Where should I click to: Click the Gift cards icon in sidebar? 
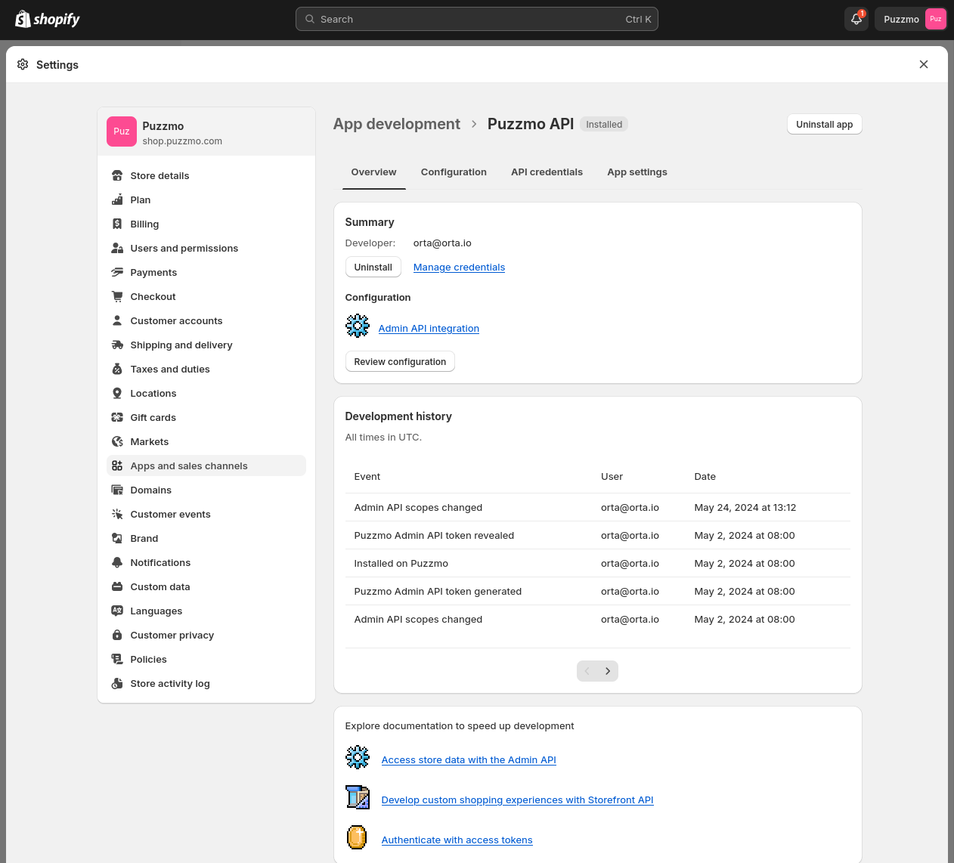(118, 417)
